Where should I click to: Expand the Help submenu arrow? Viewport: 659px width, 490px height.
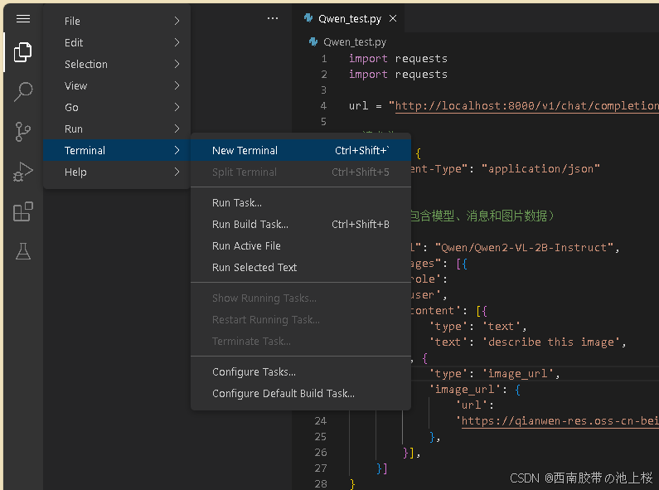tap(177, 172)
